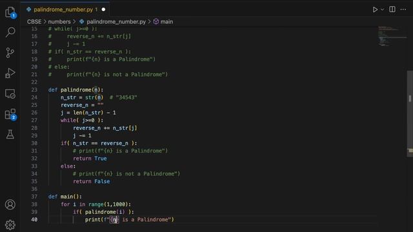This screenshot has width=413, height=232.
Task: Select the palindrome_number.py editor tab
Action: (x=66, y=10)
